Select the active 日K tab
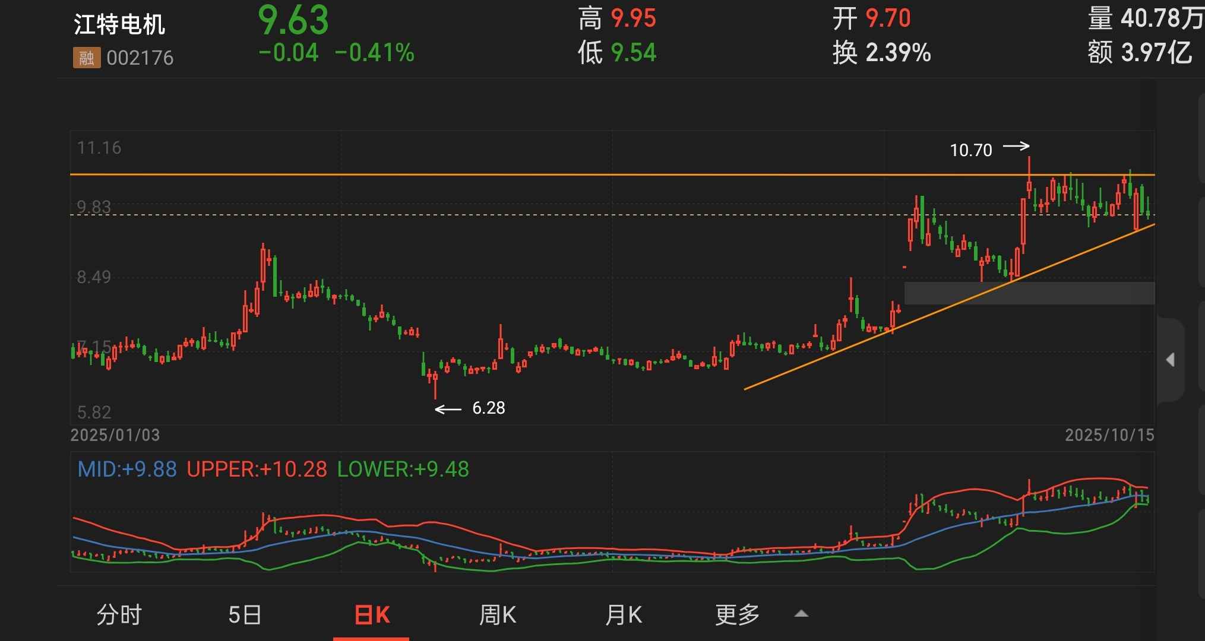1205x641 pixels. 372,615
